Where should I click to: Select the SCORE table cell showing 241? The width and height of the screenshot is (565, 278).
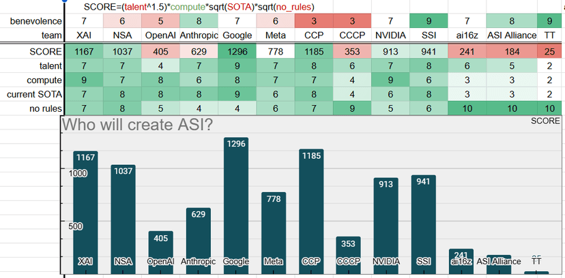point(467,52)
